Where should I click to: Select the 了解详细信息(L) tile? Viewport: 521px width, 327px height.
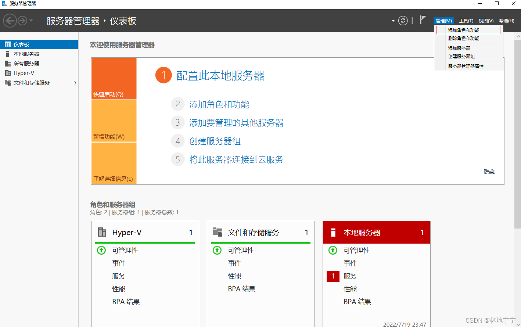[x=114, y=163]
